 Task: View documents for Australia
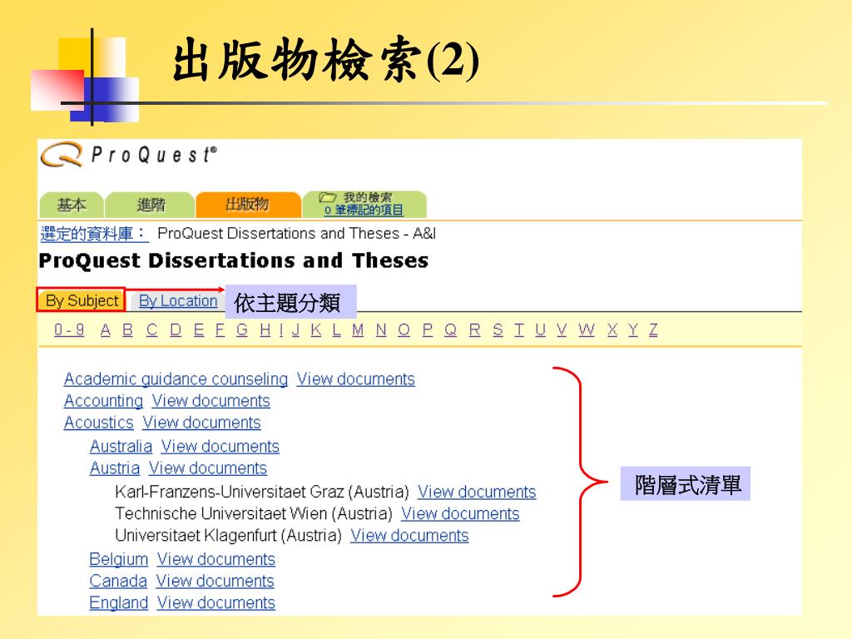point(220,446)
